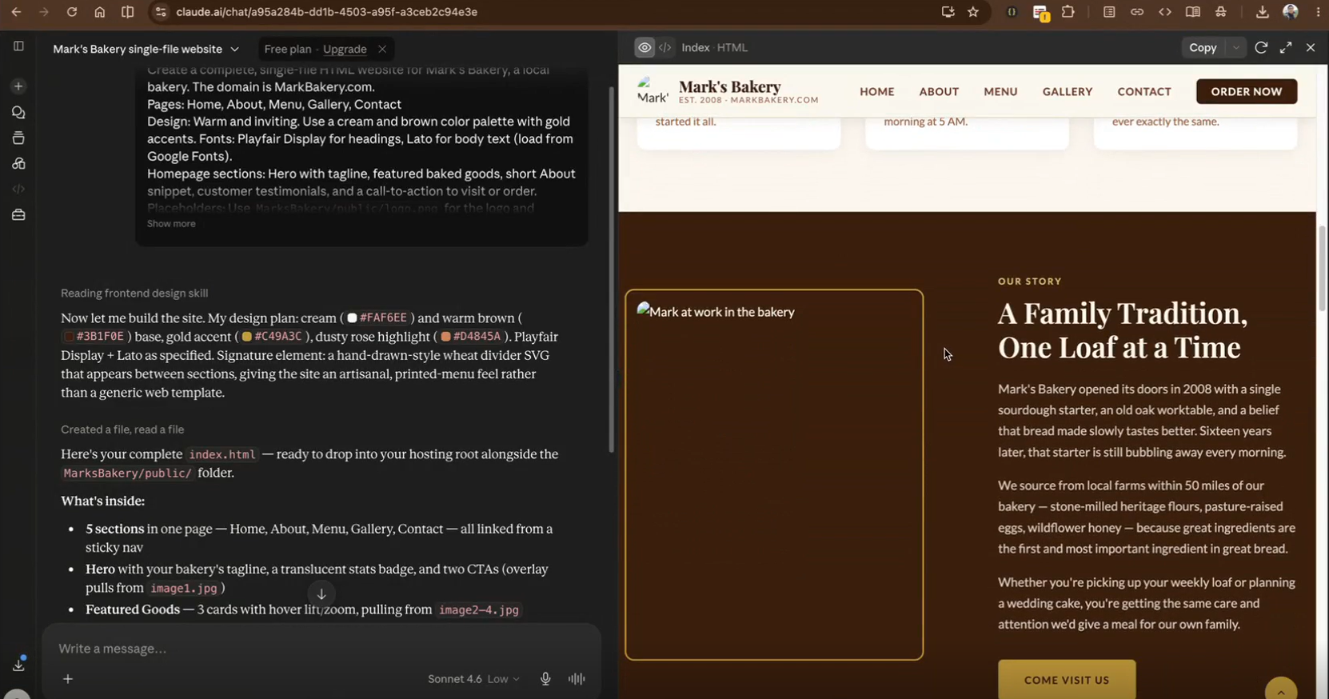Open the Chats icon in the Claude sidebar

[18, 113]
